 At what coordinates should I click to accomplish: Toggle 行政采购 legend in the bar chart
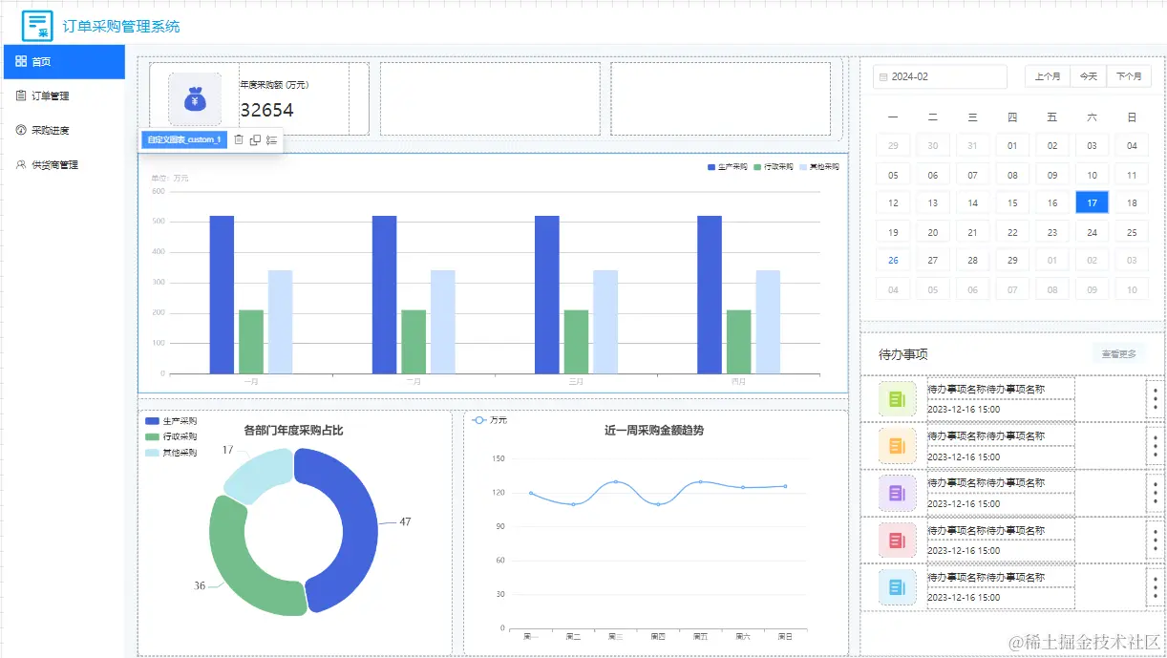point(773,167)
